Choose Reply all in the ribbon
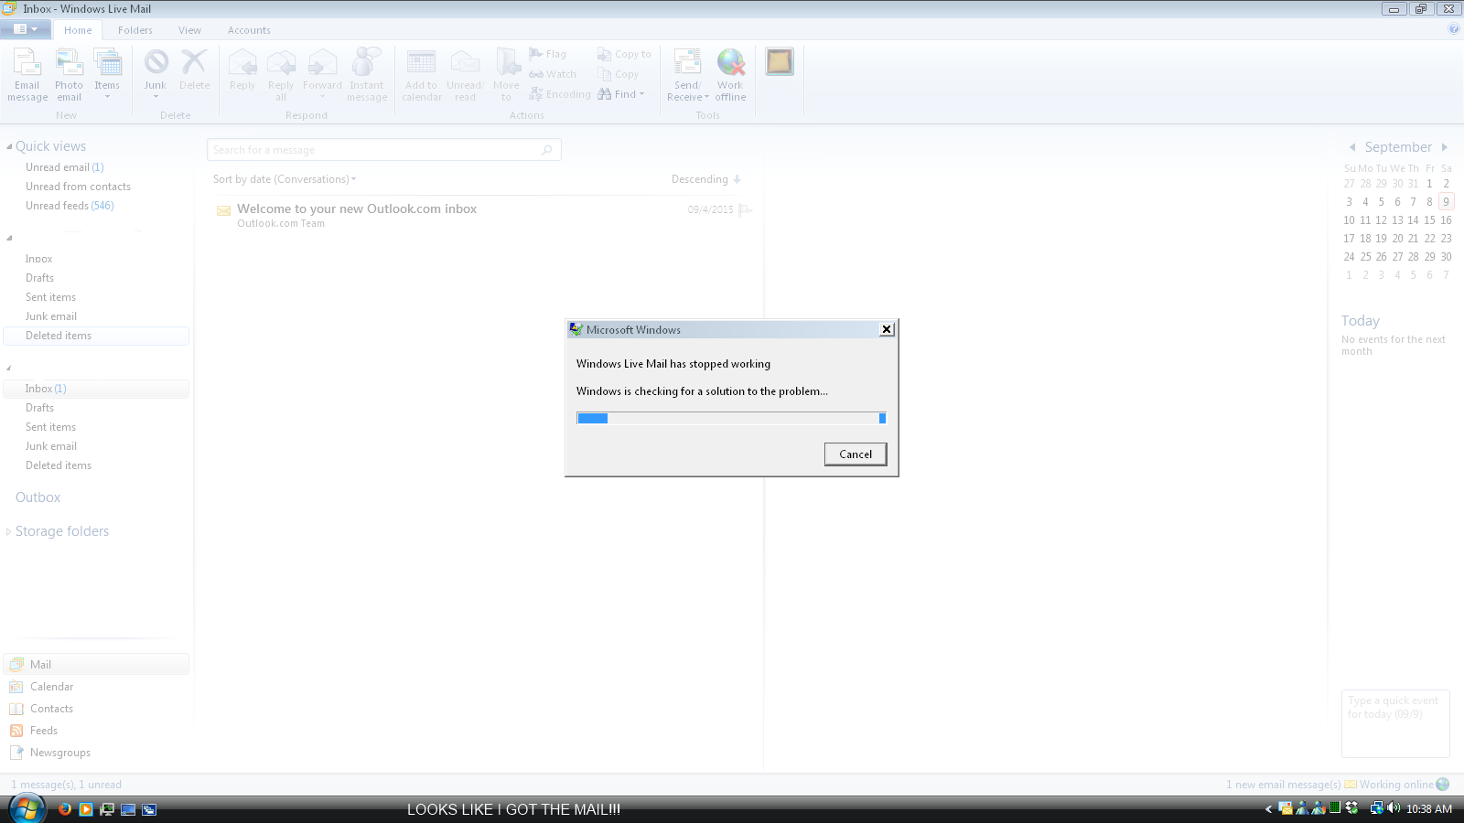 (281, 75)
